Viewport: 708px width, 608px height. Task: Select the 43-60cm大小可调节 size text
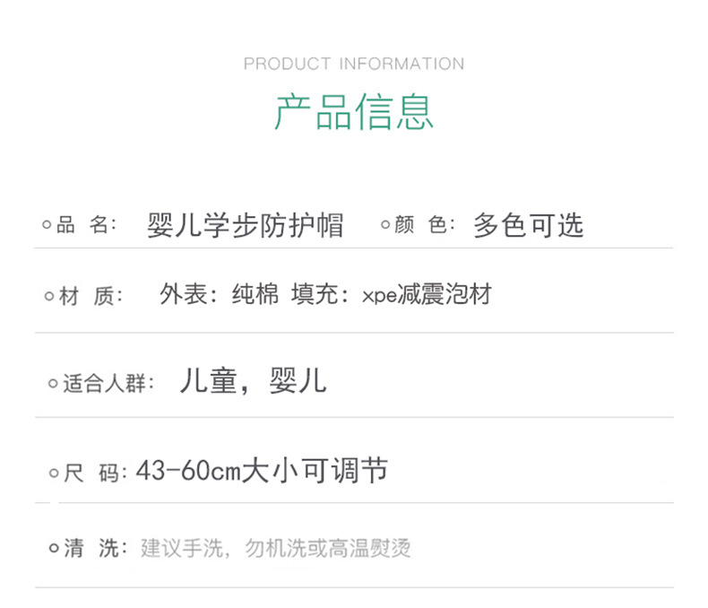tap(262, 471)
